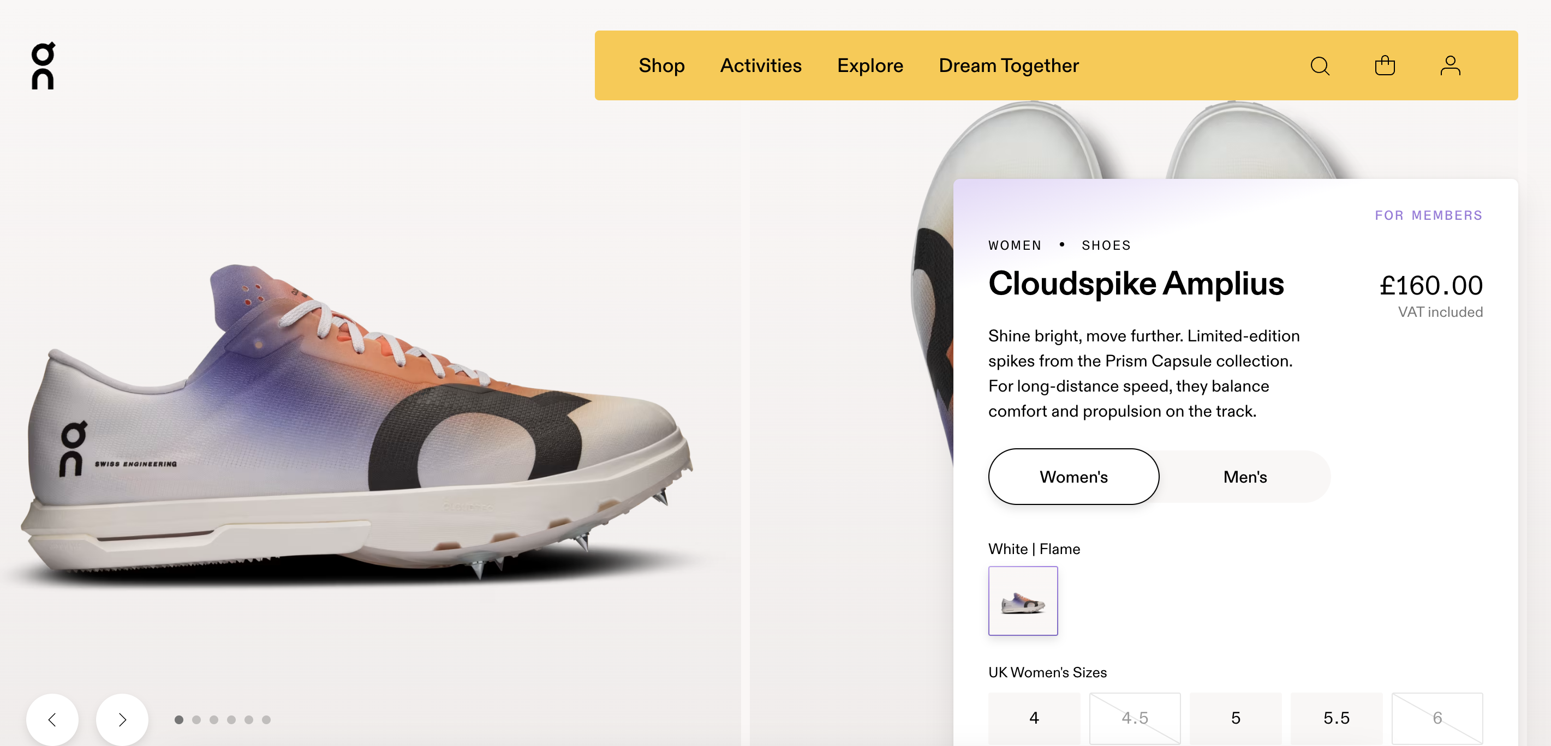1551x746 pixels.
Task: Open the Shop menu
Action: pos(661,65)
